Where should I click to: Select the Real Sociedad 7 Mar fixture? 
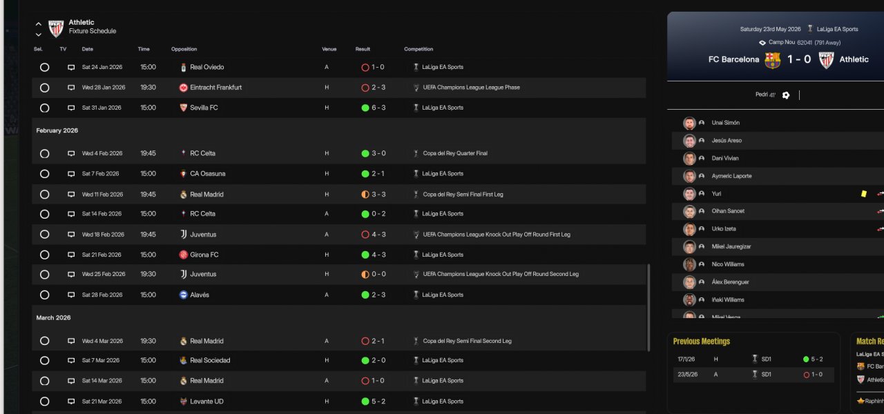tap(45, 360)
